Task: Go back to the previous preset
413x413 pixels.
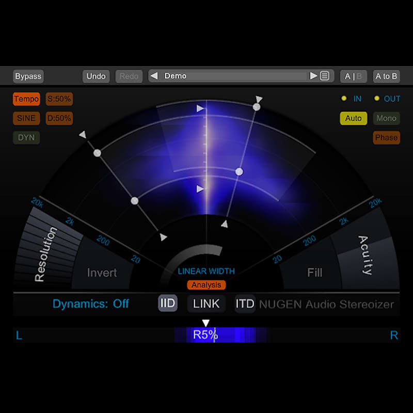Action: coord(153,76)
